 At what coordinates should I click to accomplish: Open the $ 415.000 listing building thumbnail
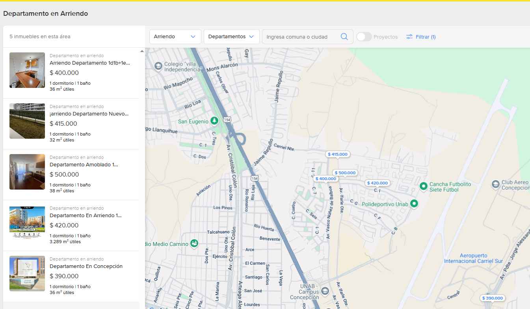[27, 121]
